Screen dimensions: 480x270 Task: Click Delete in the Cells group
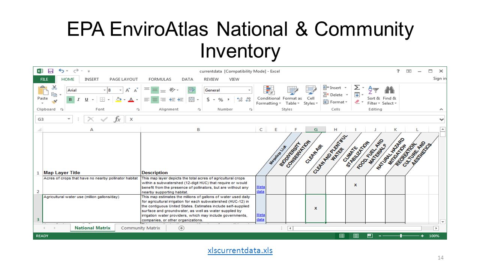[336, 95]
